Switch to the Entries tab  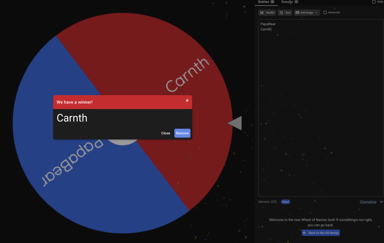[x=266, y=2]
